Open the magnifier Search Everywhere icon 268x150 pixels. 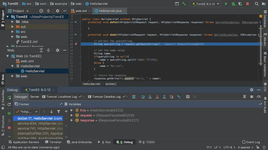tap(256, 4)
